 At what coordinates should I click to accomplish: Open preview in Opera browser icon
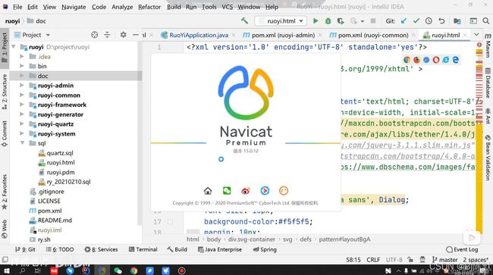click(436, 60)
